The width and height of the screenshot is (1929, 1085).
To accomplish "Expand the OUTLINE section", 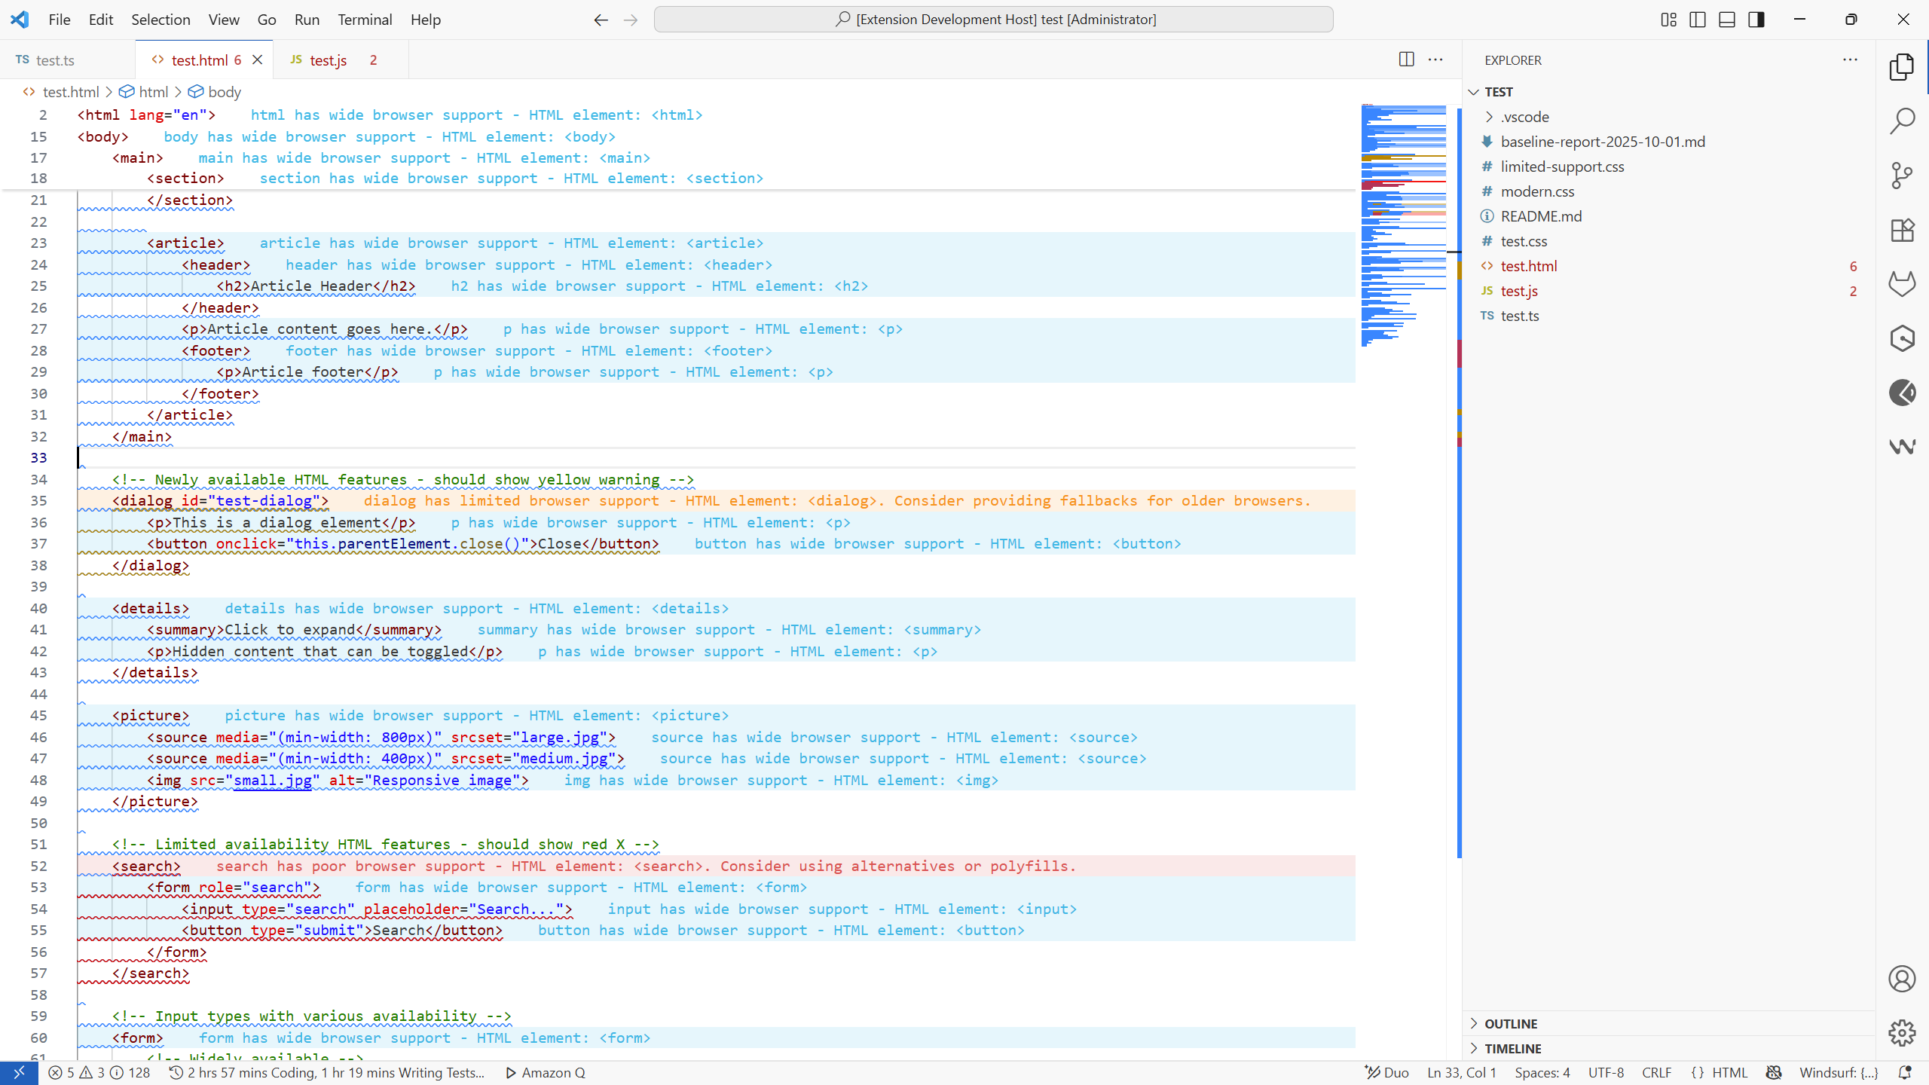I will 1510,1023.
